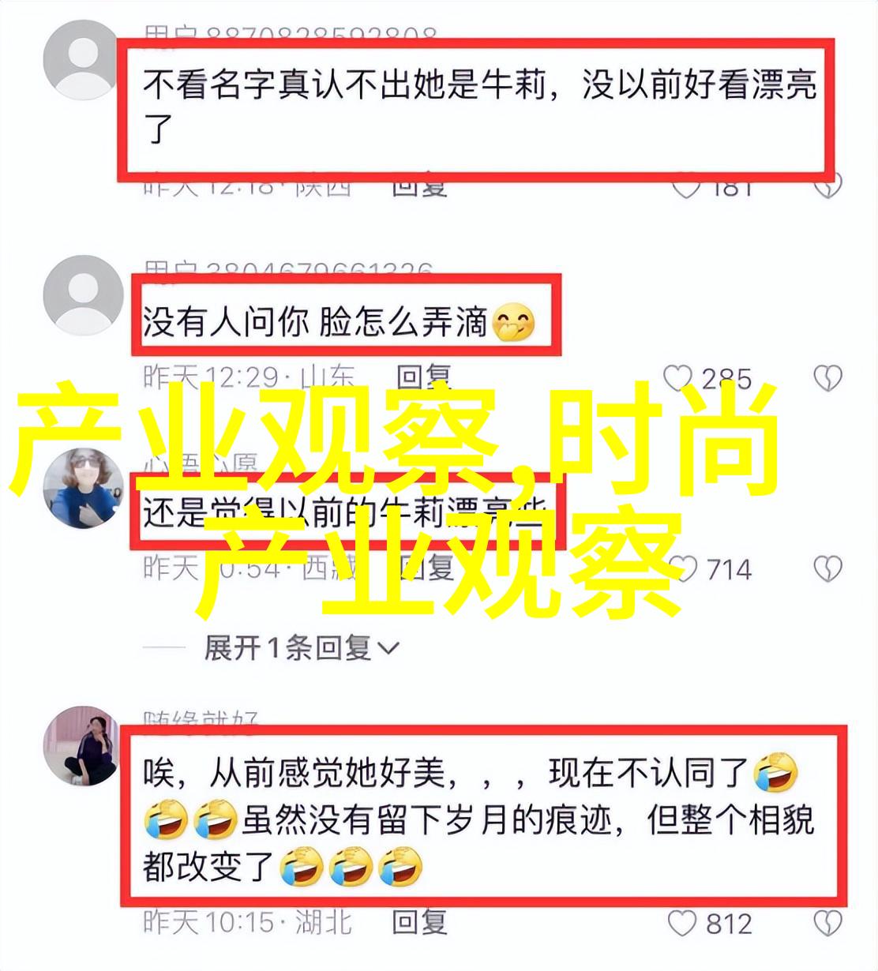The image size is (878, 971).
Task: Dislike the Hubei comment posted at 10:15
Action: pyautogui.click(x=827, y=923)
